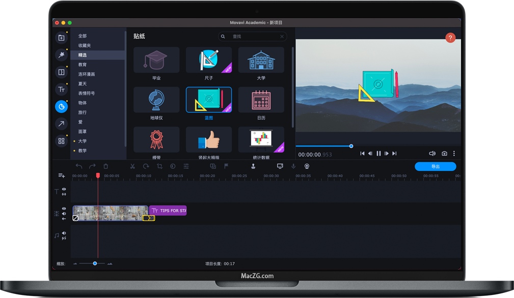Open the player volume control
Viewport: 514px width, 298px height.
pyautogui.click(x=432, y=153)
